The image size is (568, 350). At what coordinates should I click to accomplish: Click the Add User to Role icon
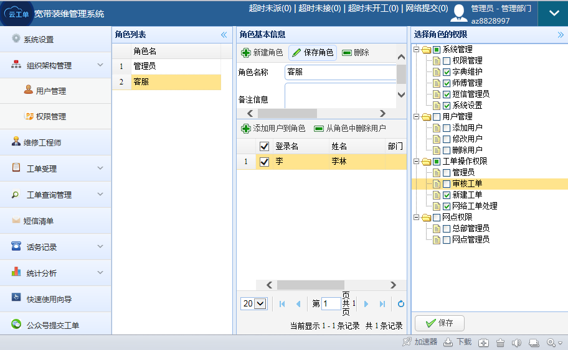[246, 129]
